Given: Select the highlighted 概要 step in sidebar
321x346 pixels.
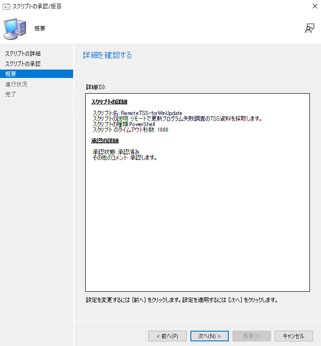Looking at the screenshot, I should [x=11, y=74].
